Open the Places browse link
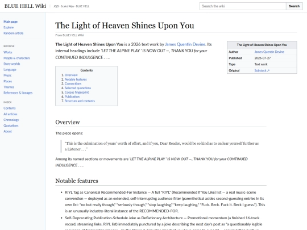The image size is (307, 230). click(x=7, y=81)
